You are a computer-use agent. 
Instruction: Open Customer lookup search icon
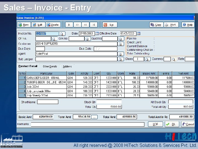pos(121,44)
